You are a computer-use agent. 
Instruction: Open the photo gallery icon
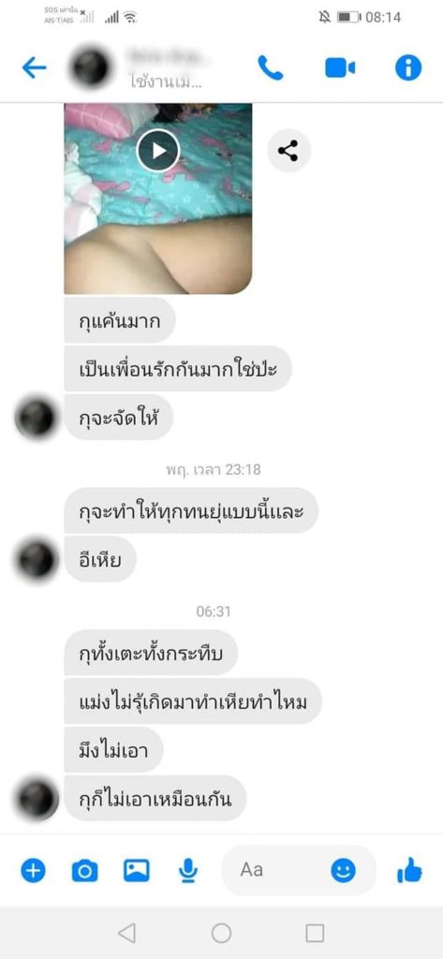click(137, 870)
